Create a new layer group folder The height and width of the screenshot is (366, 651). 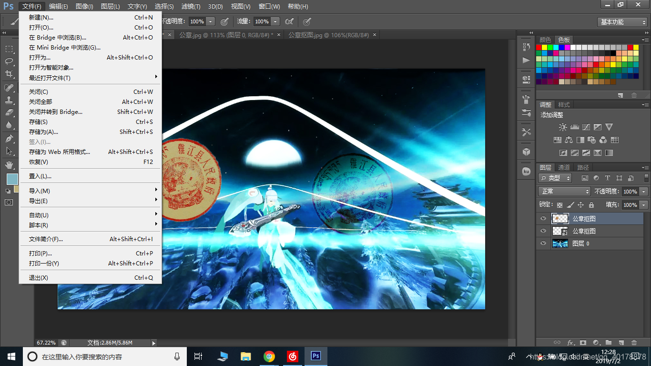coord(609,343)
